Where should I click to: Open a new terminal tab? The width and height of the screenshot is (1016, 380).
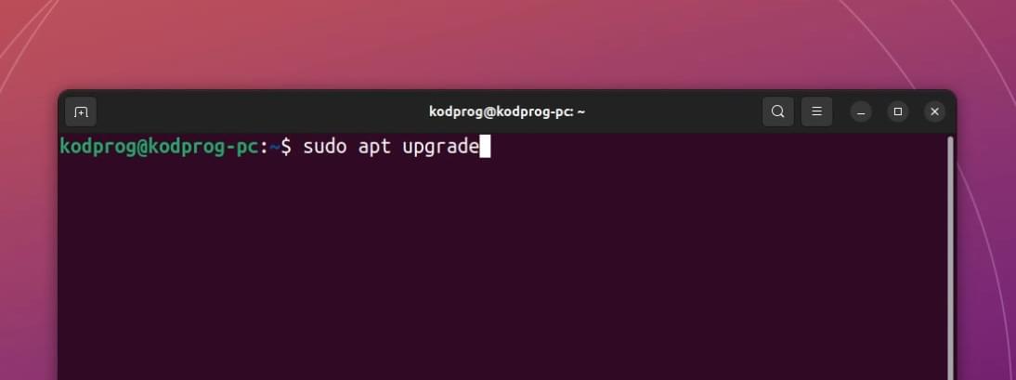tap(81, 112)
